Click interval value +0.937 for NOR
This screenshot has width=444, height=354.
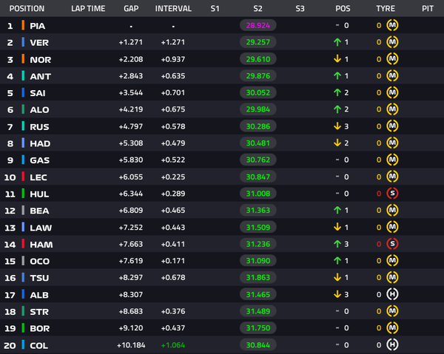coord(173,59)
